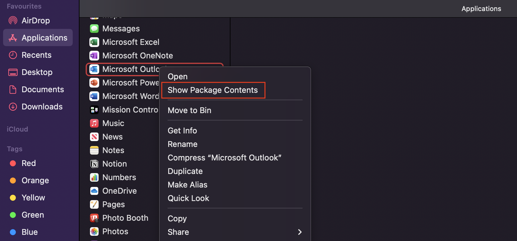Select Compress "Microsoft Outlook" option
Viewport: 517px width, 241px height.
pos(224,158)
